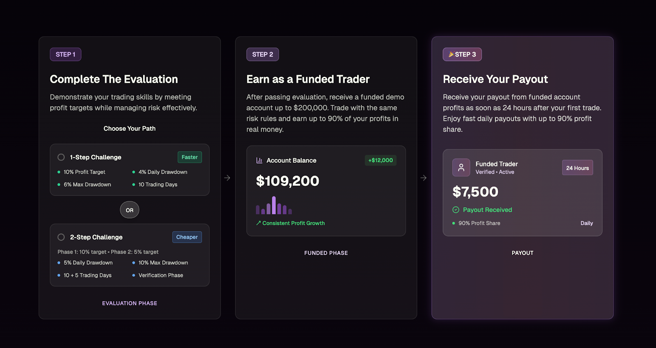The width and height of the screenshot is (656, 348).
Task: Click the Payout Received checkmark icon
Action: [456, 210]
